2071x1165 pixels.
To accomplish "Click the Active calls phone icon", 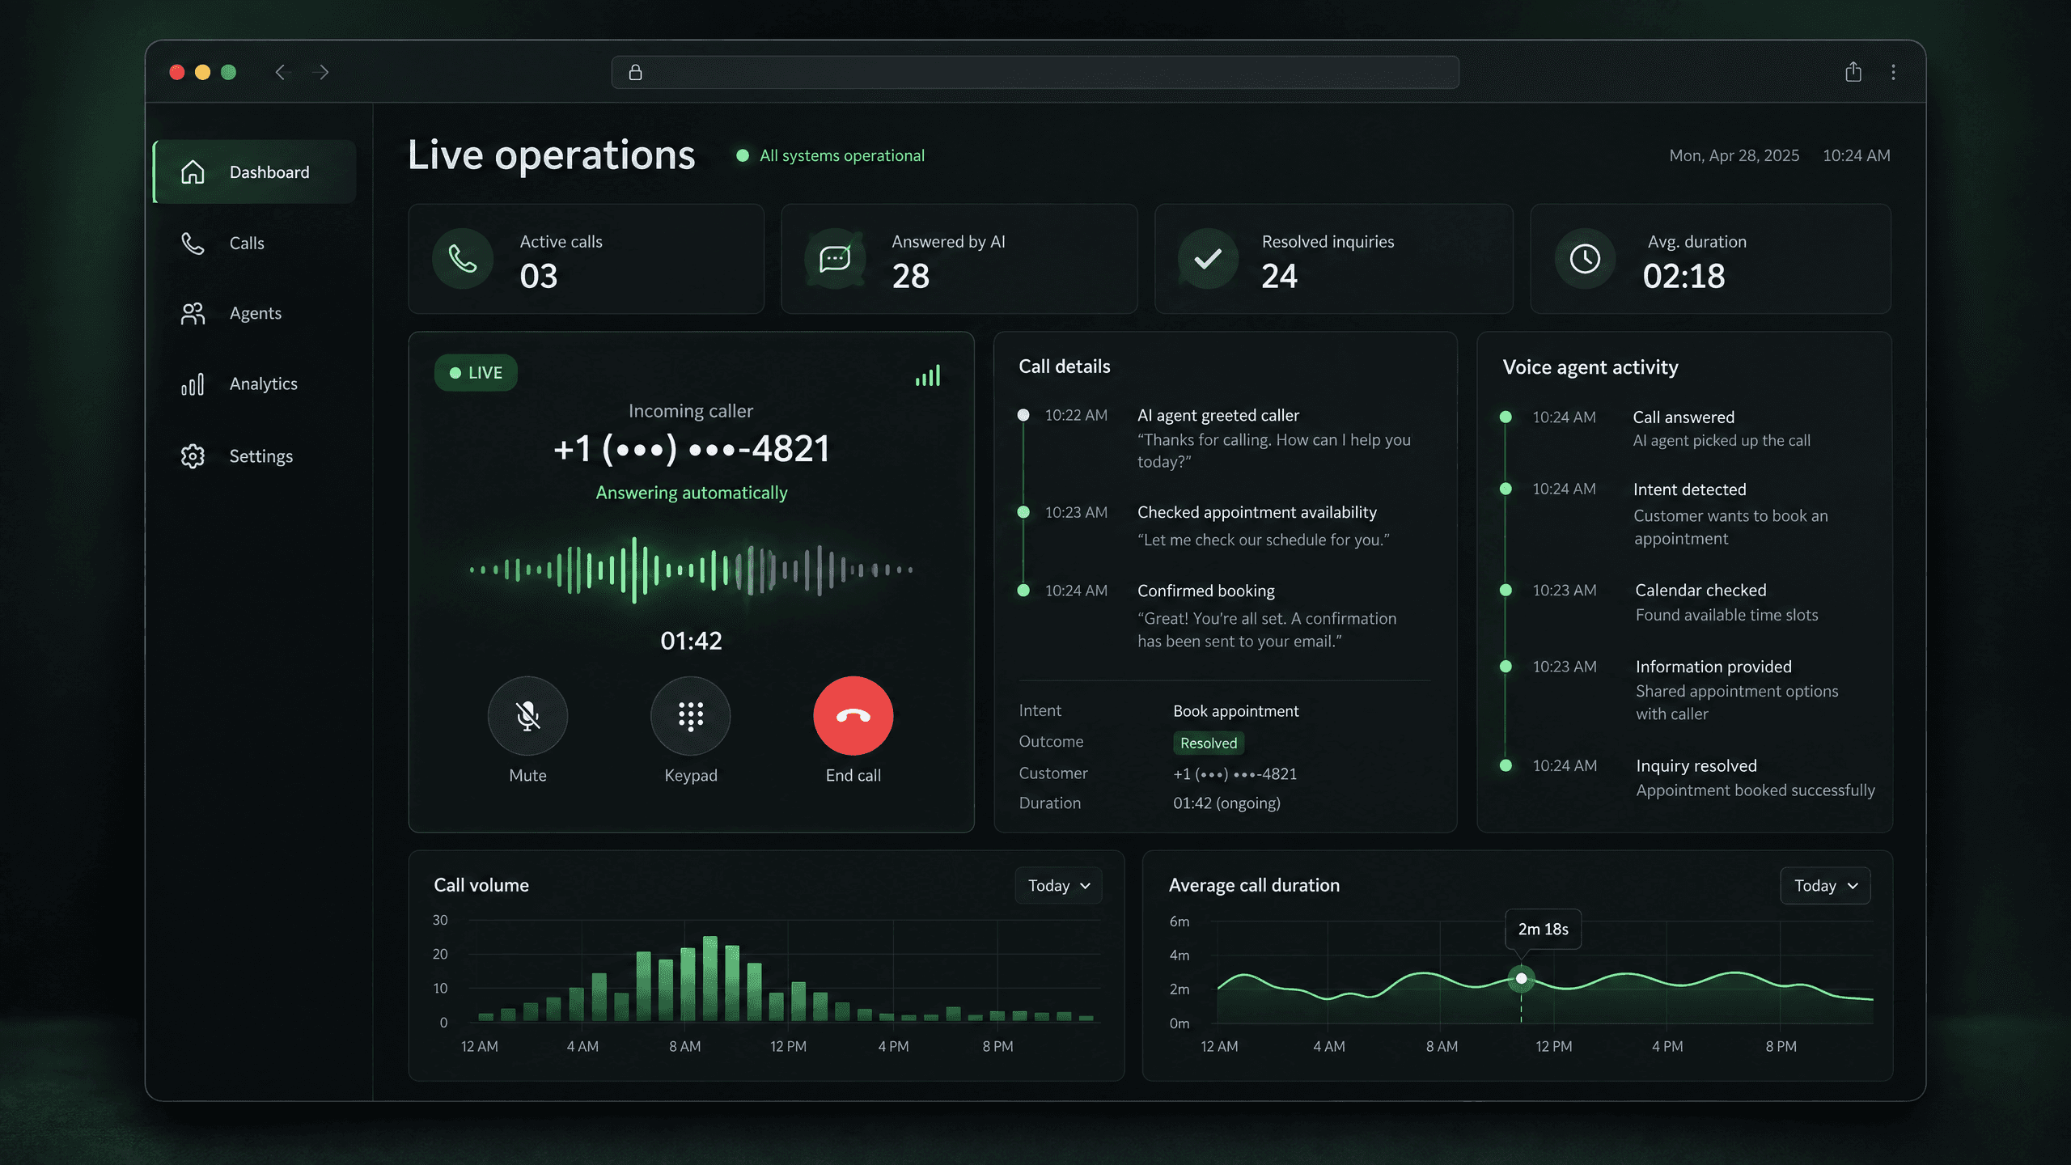I will (463, 259).
